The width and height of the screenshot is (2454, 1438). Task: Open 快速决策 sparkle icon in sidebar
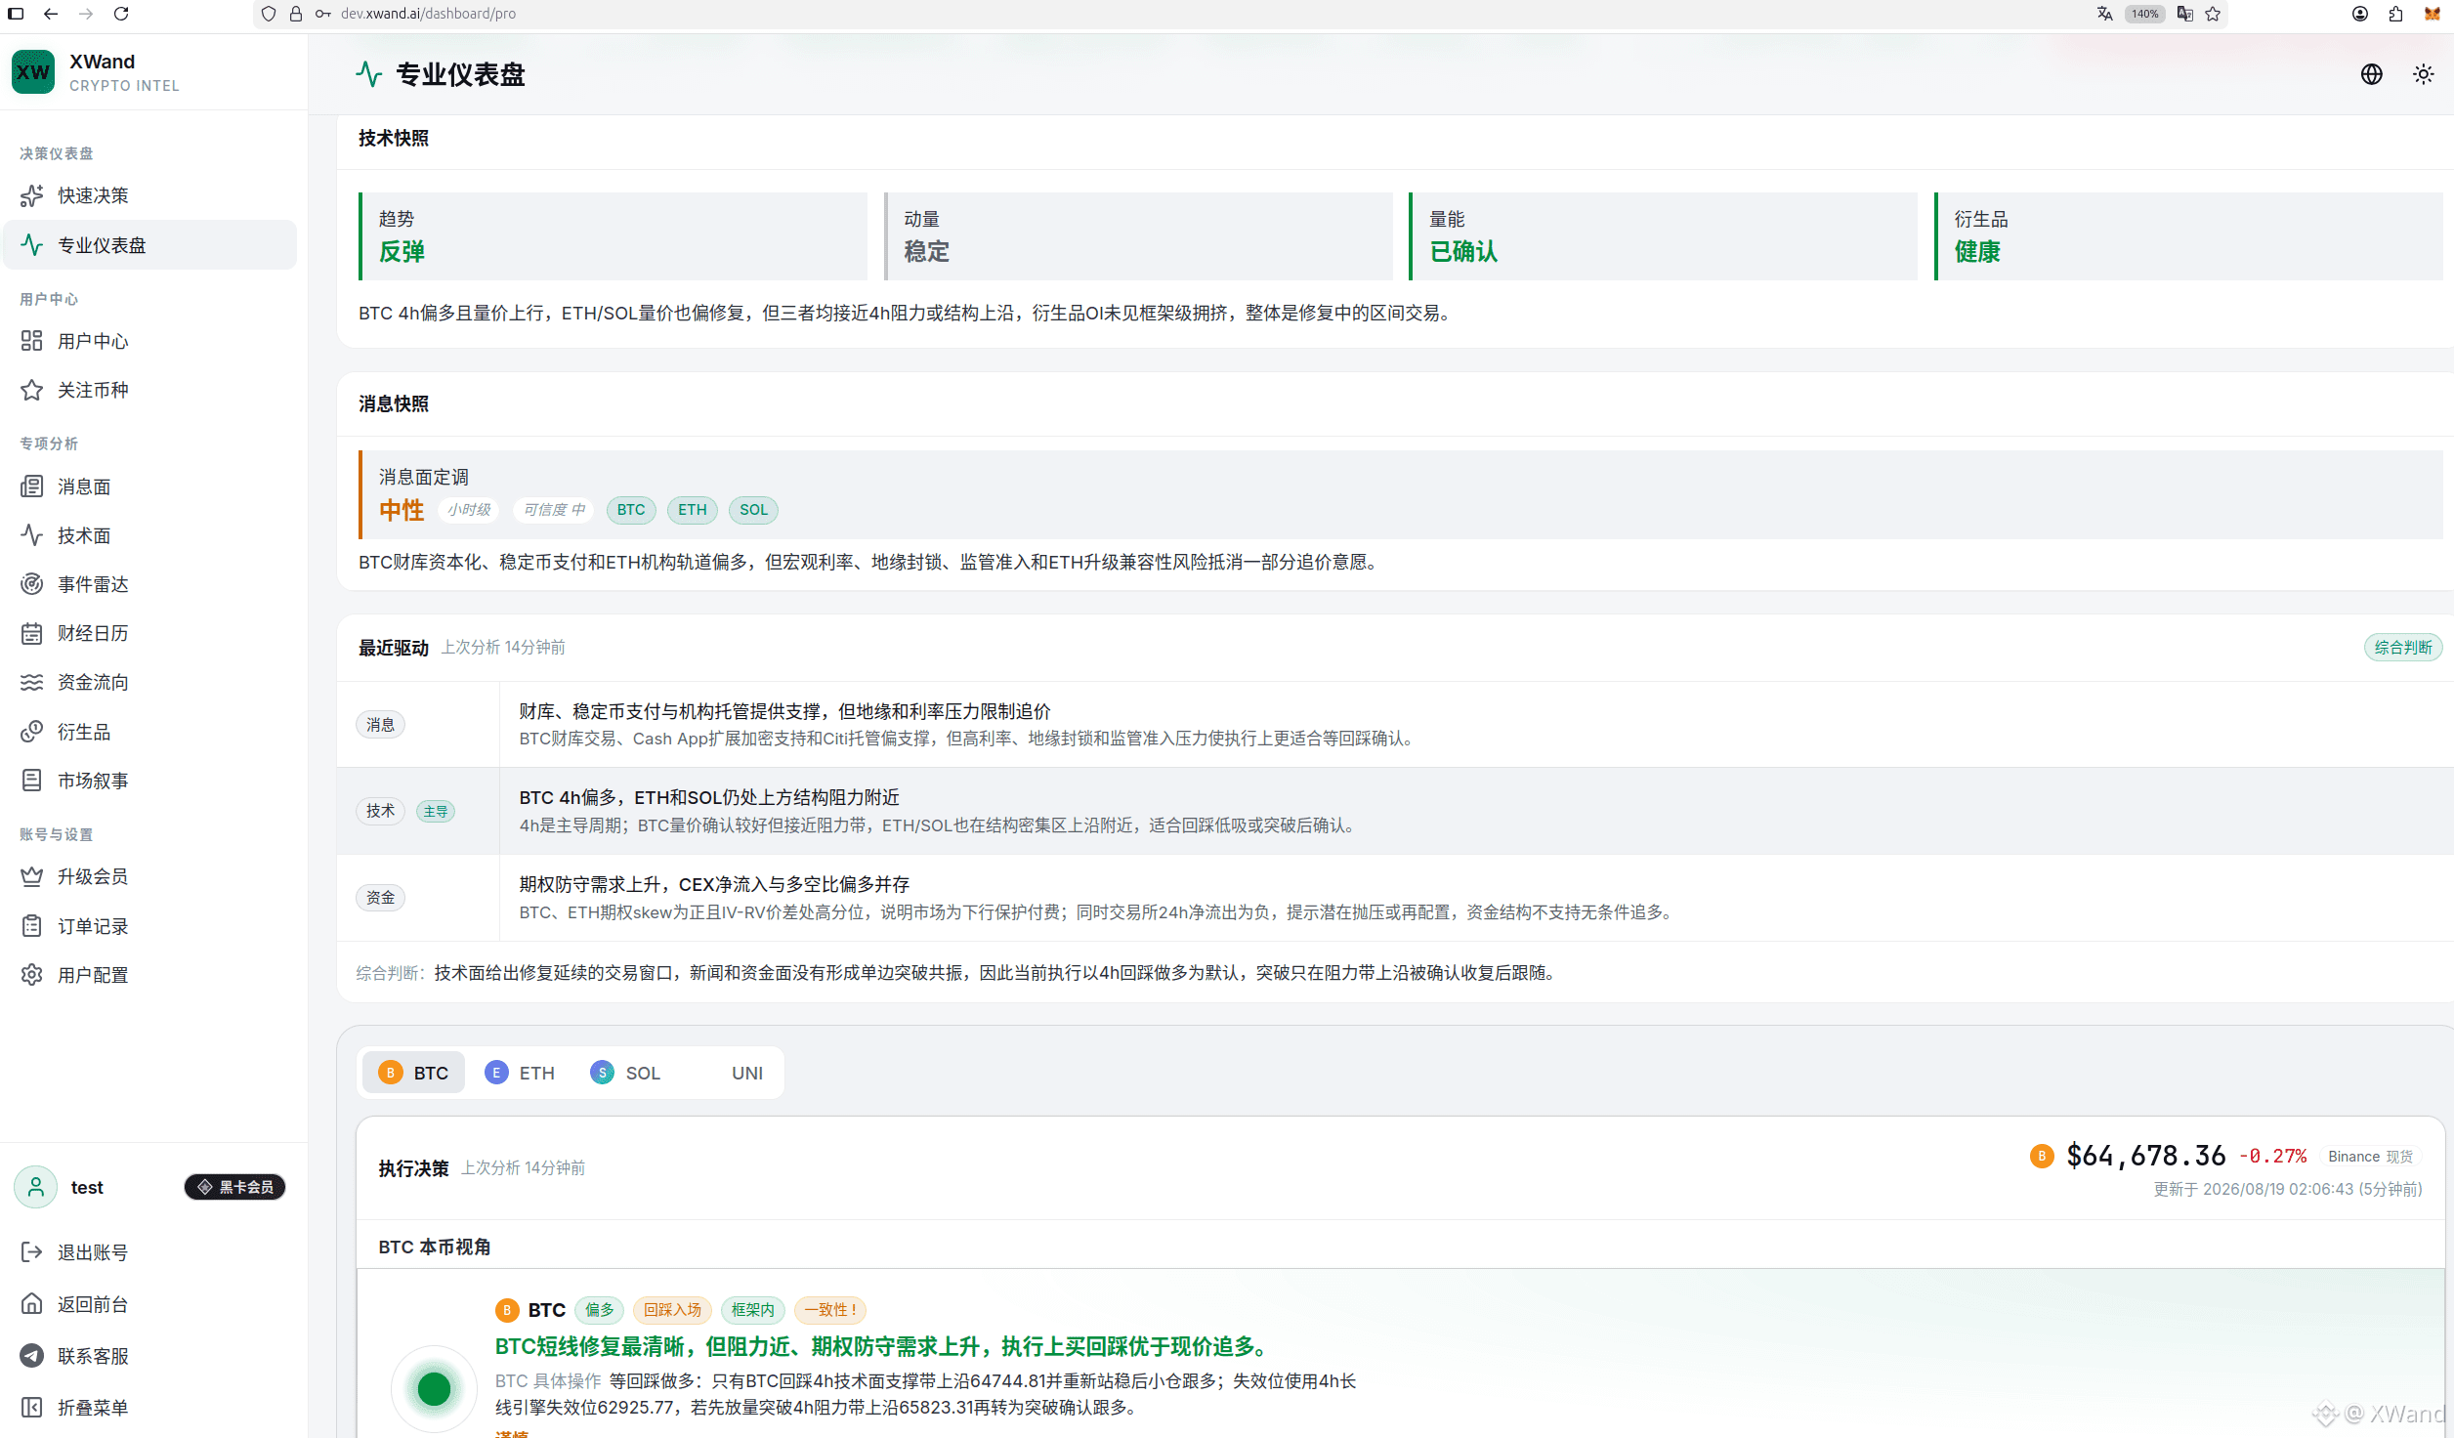pyautogui.click(x=31, y=195)
